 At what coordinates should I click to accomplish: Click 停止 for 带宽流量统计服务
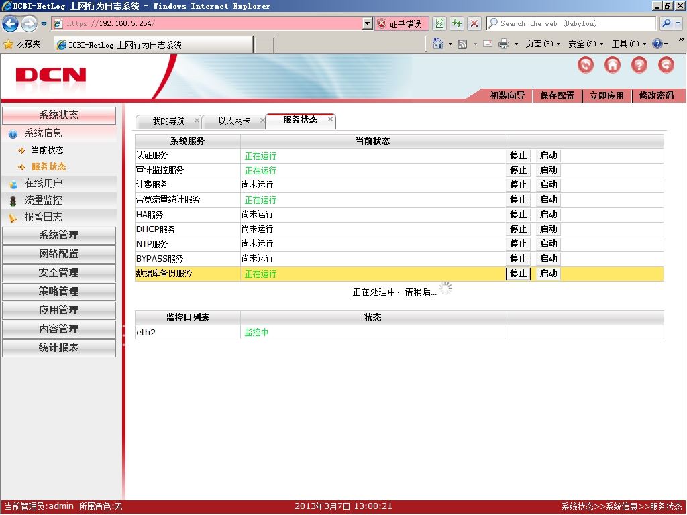(518, 200)
